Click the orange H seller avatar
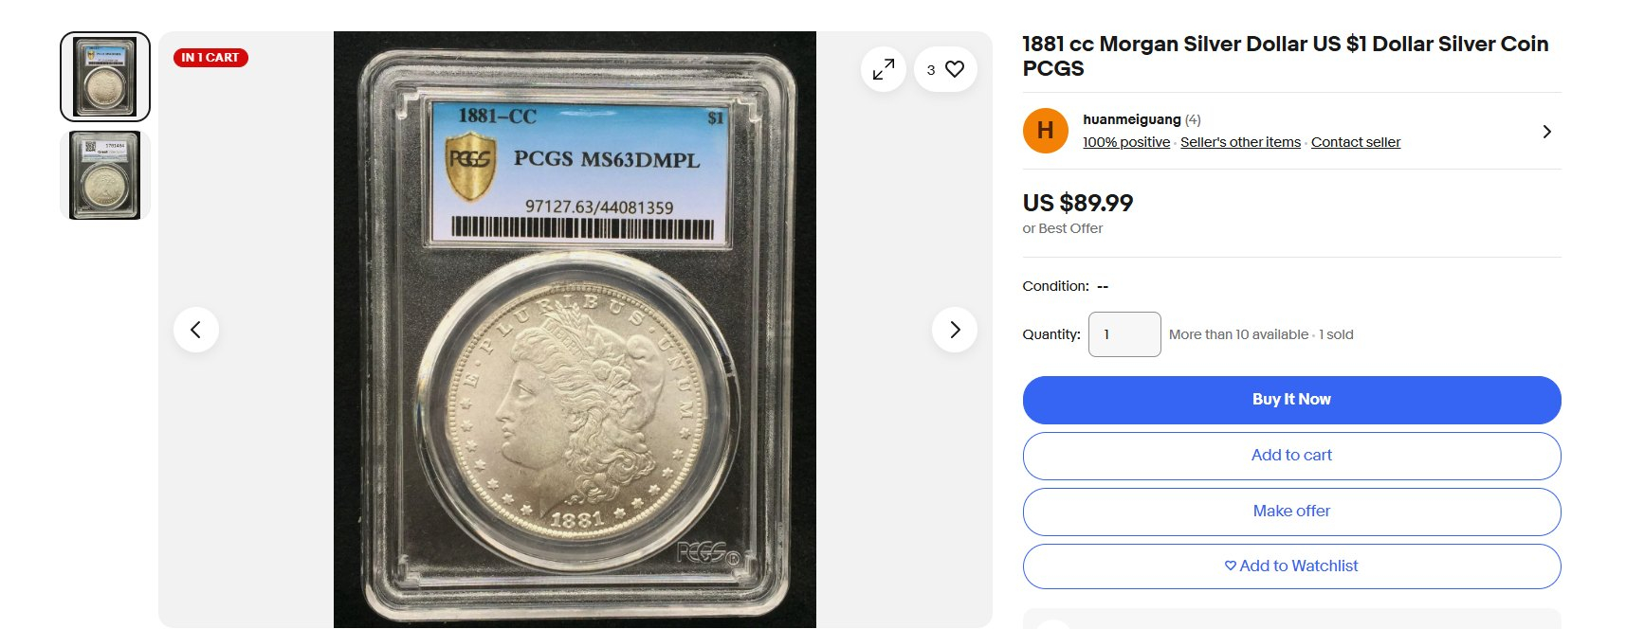 (x=1046, y=131)
